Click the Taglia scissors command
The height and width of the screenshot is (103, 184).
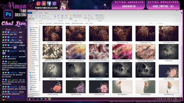tap(44, 15)
